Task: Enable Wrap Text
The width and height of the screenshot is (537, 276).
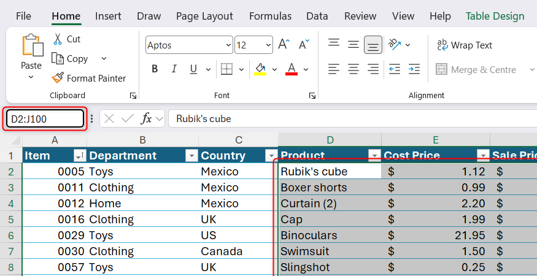Action: [465, 45]
